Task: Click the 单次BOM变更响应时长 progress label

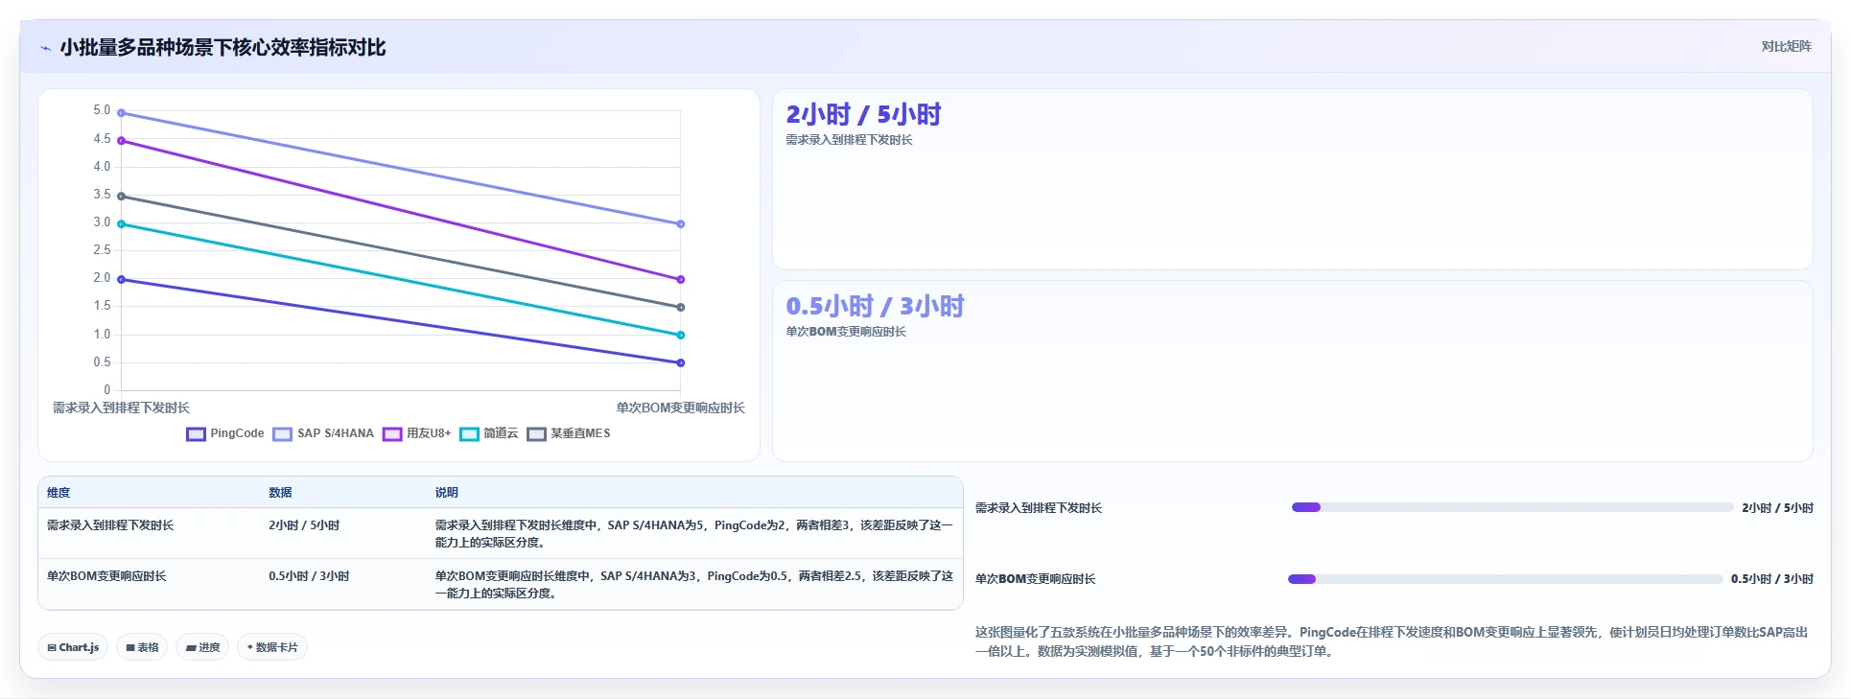Action: [1035, 579]
